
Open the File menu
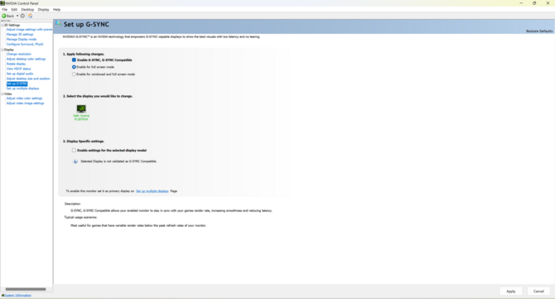(x=5, y=10)
